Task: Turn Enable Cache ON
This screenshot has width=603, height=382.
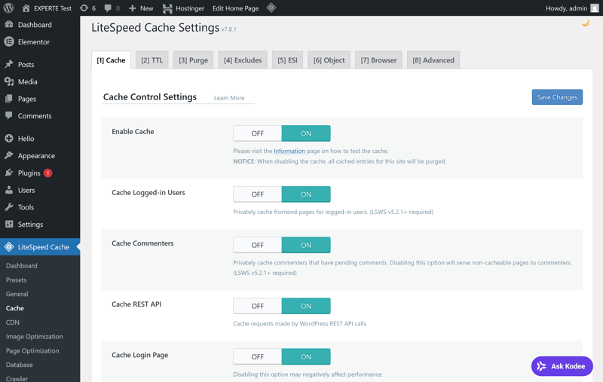Action: coord(306,133)
